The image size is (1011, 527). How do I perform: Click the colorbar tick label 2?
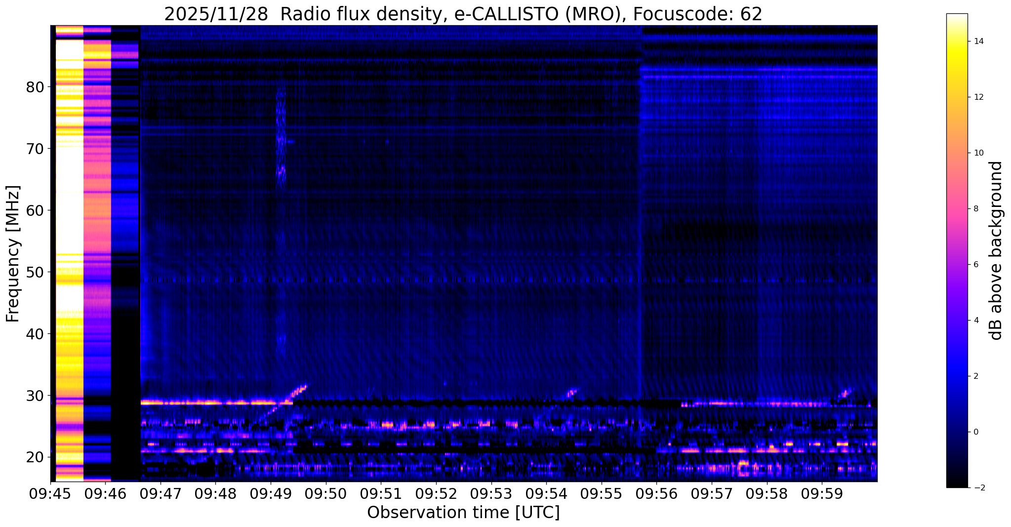tap(976, 376)
